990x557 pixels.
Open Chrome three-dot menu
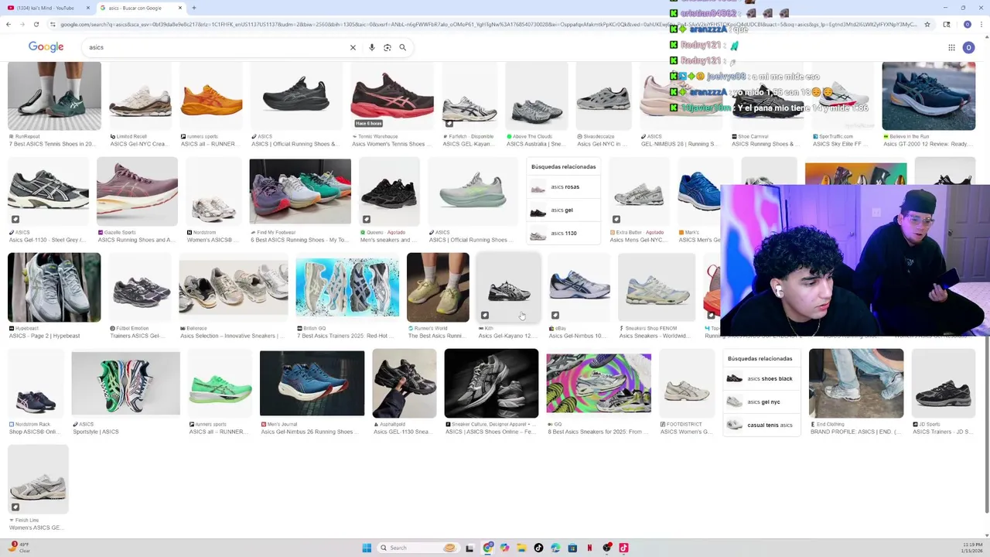(982, 24)
